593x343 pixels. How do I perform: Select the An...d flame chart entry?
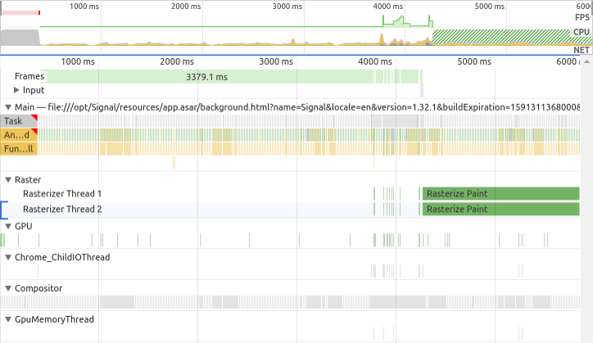point(19,135)
